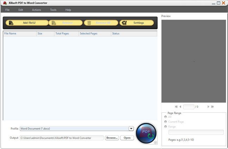This screenshot has height=149, width=228.
Task: Click the preview page number field
Action: (x=189, y=107)
